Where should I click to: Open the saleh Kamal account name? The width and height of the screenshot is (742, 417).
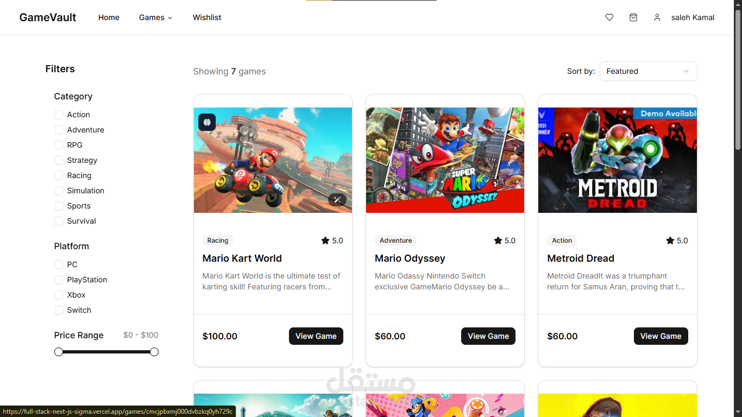click(x=693, y=17)
